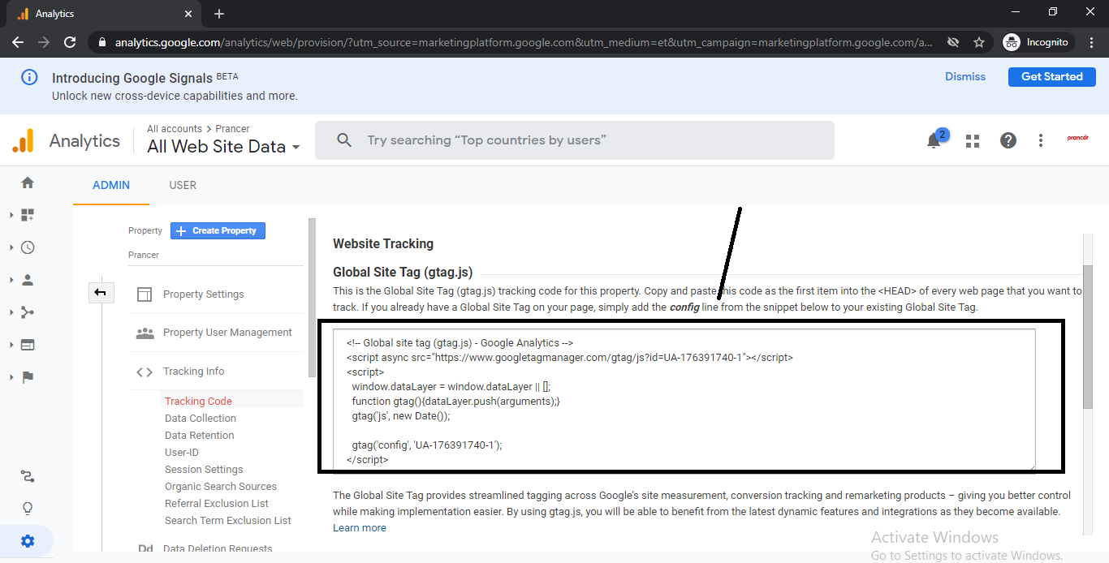Click the back arrow in the property column
The height and width of the screenshot is (563, 1109).
tap(101, 292)
